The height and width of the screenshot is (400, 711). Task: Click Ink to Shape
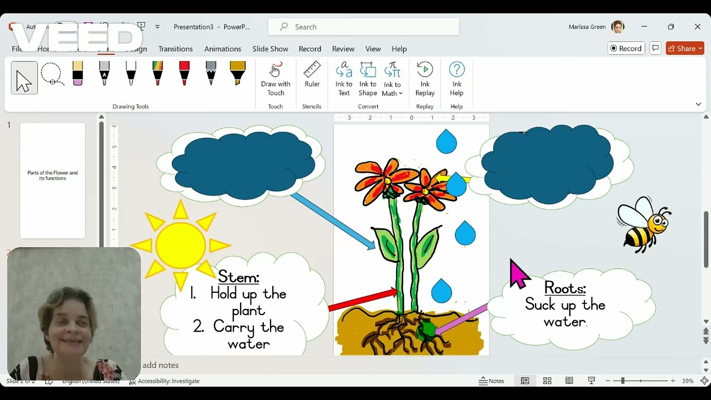[368, 79]
